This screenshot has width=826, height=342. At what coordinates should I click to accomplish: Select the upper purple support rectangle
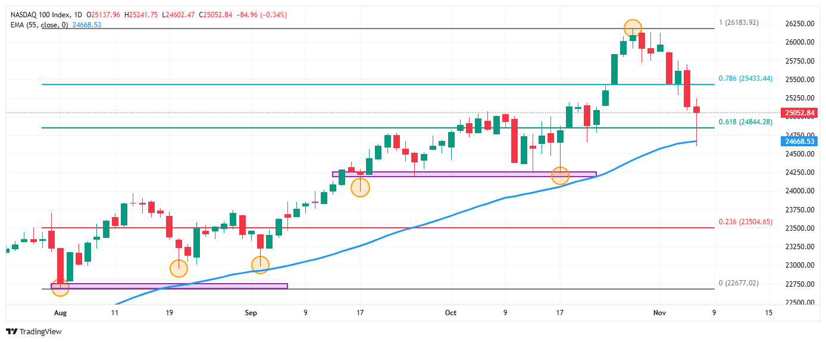(x=464, y=174)
